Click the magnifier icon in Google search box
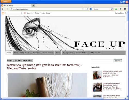This screenshot has width=129, height=100. coord(112,9)
